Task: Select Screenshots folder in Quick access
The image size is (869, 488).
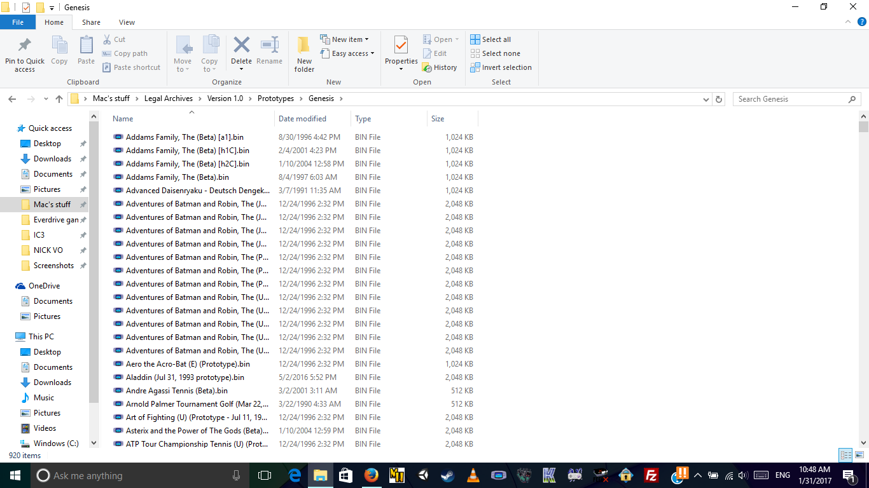Action: click(53, 266)
